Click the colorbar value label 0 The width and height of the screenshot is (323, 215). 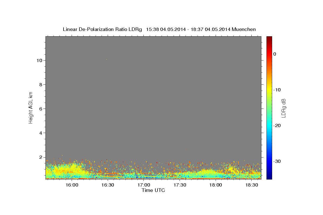pos(275,54)
